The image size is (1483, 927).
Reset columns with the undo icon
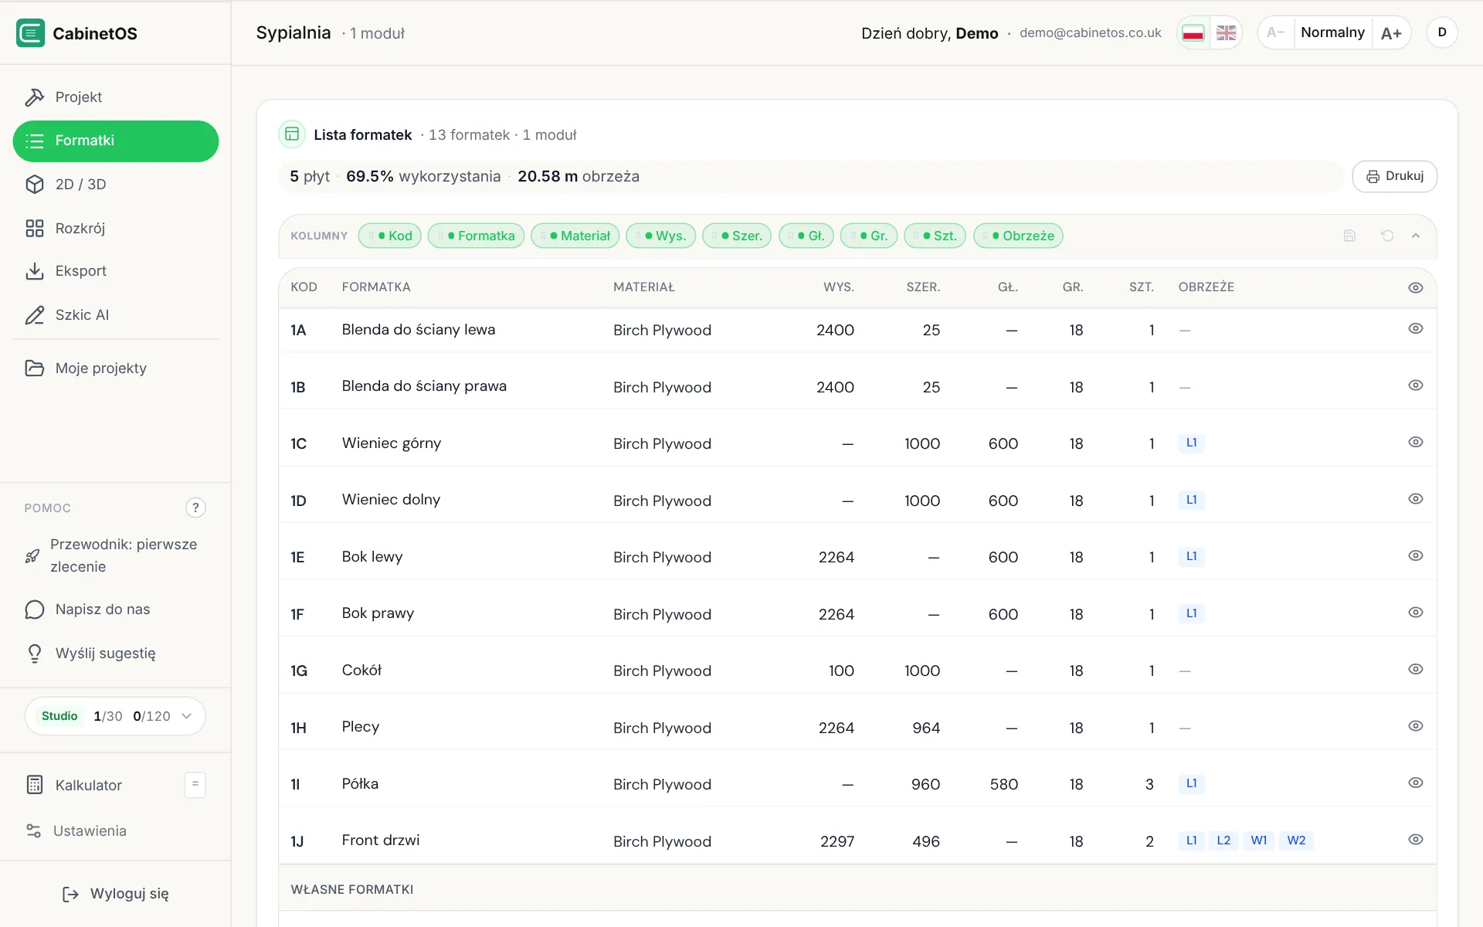pyautogui.click(x=1387, y=236)
